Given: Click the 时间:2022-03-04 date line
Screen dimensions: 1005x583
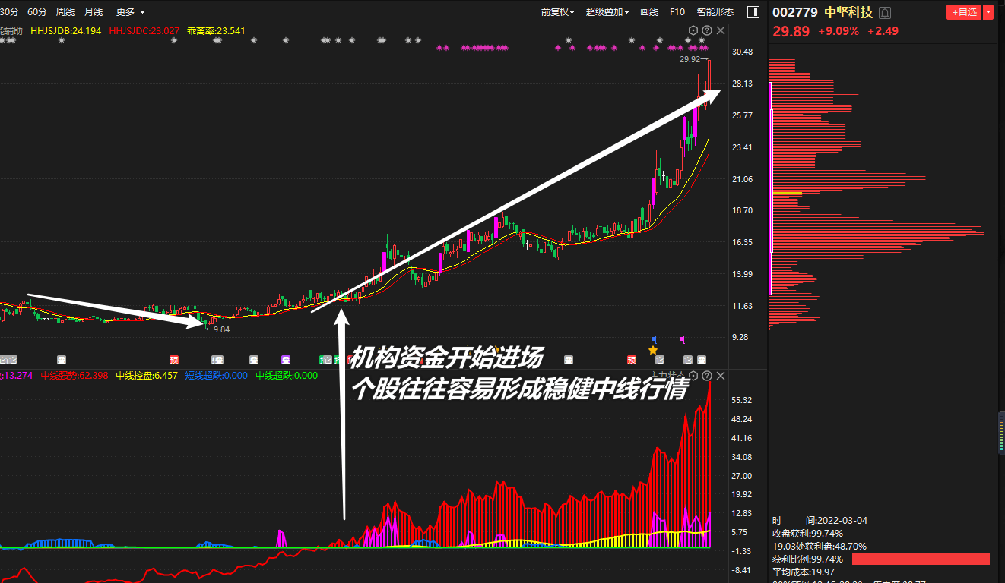Looking at the screenshot, I should pos(820,521).
